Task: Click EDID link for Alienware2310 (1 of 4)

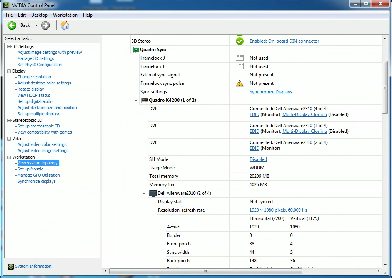Action: tap(254, 131)
